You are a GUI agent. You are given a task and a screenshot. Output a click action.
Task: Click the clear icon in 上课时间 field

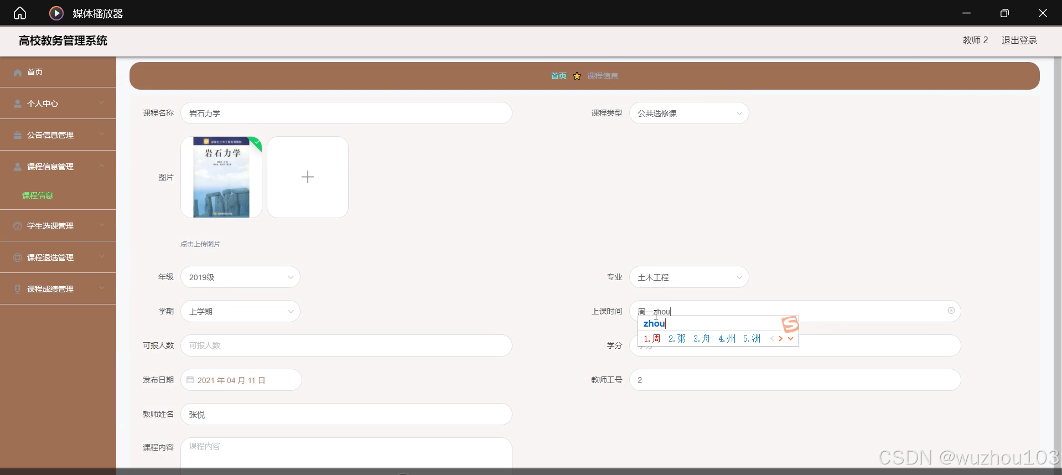(x=951, y=311)
